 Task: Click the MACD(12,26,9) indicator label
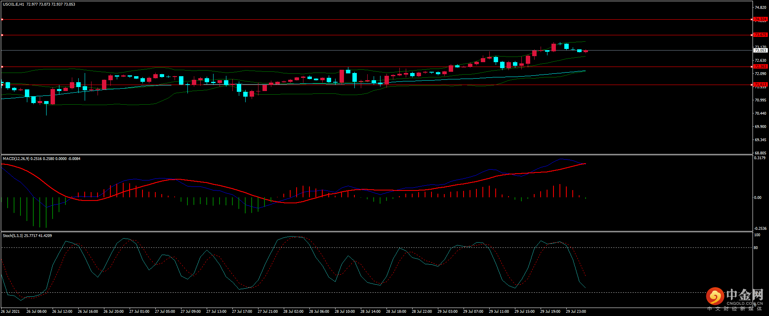click(16, 159)
